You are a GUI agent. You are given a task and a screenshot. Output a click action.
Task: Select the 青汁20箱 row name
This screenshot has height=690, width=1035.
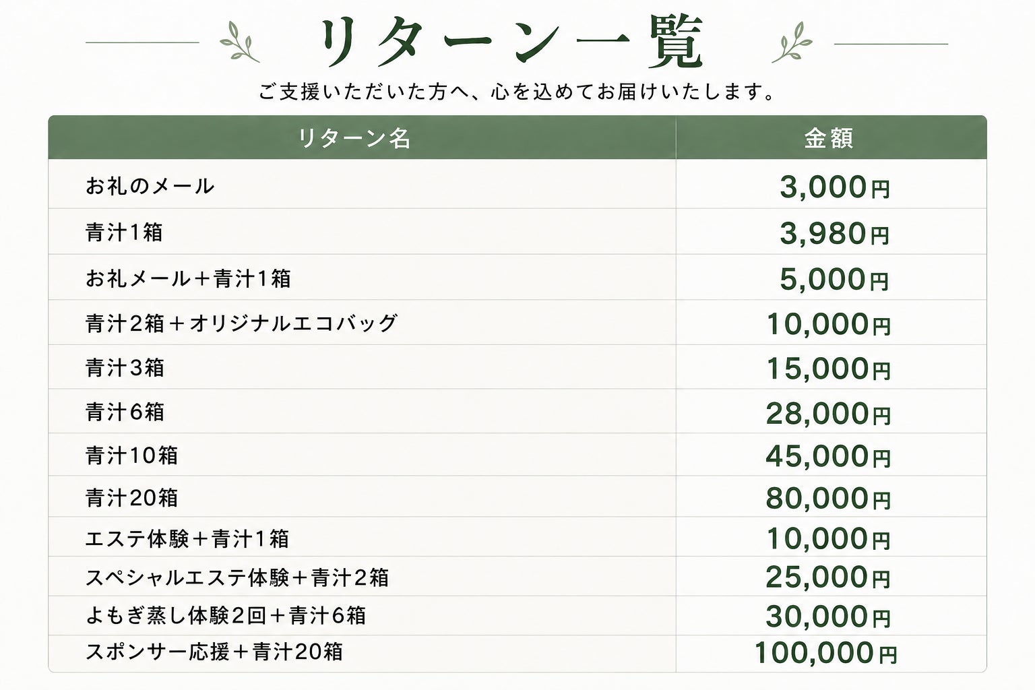tap(132, 498)
